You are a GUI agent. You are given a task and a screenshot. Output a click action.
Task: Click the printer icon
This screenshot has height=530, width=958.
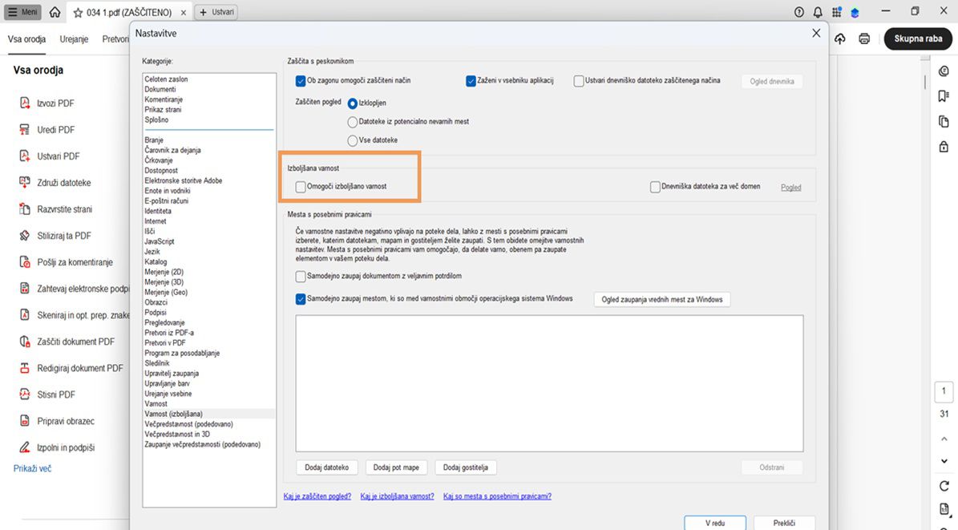[864, 38]
